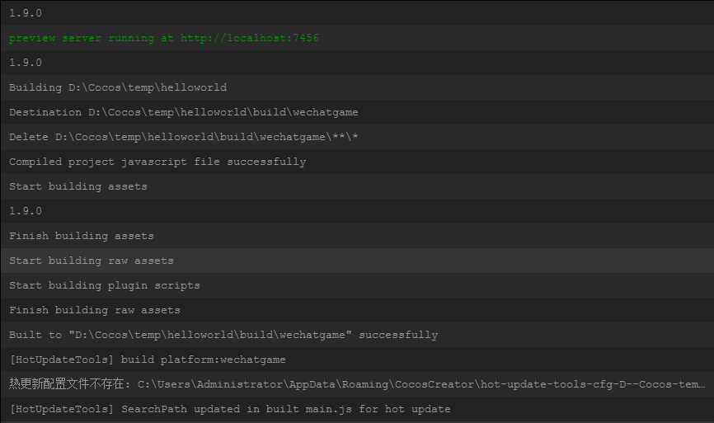Select the 'Finish building assets' log line
Image resolution: width=714 pixels, height=423 pixels.
coord(82,236)
